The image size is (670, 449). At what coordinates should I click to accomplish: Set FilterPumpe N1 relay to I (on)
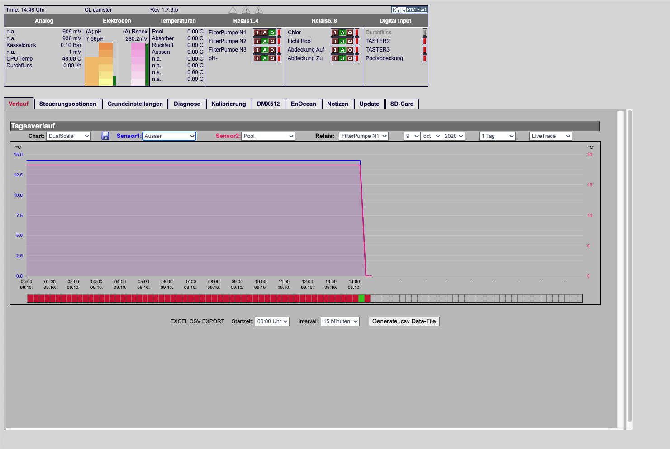tap(257, 33)
